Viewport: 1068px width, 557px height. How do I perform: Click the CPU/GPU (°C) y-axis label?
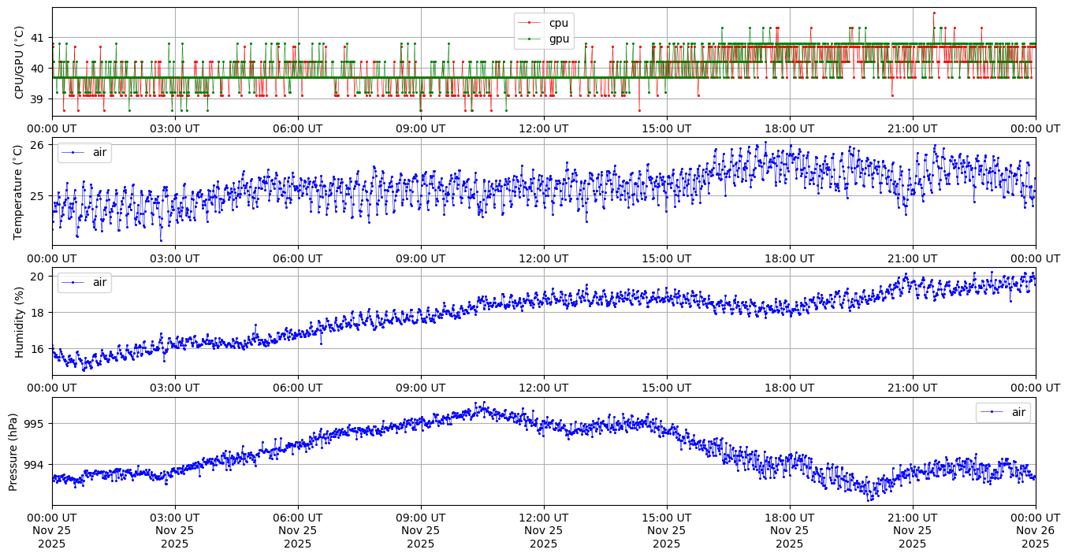(x=20, y=62)
